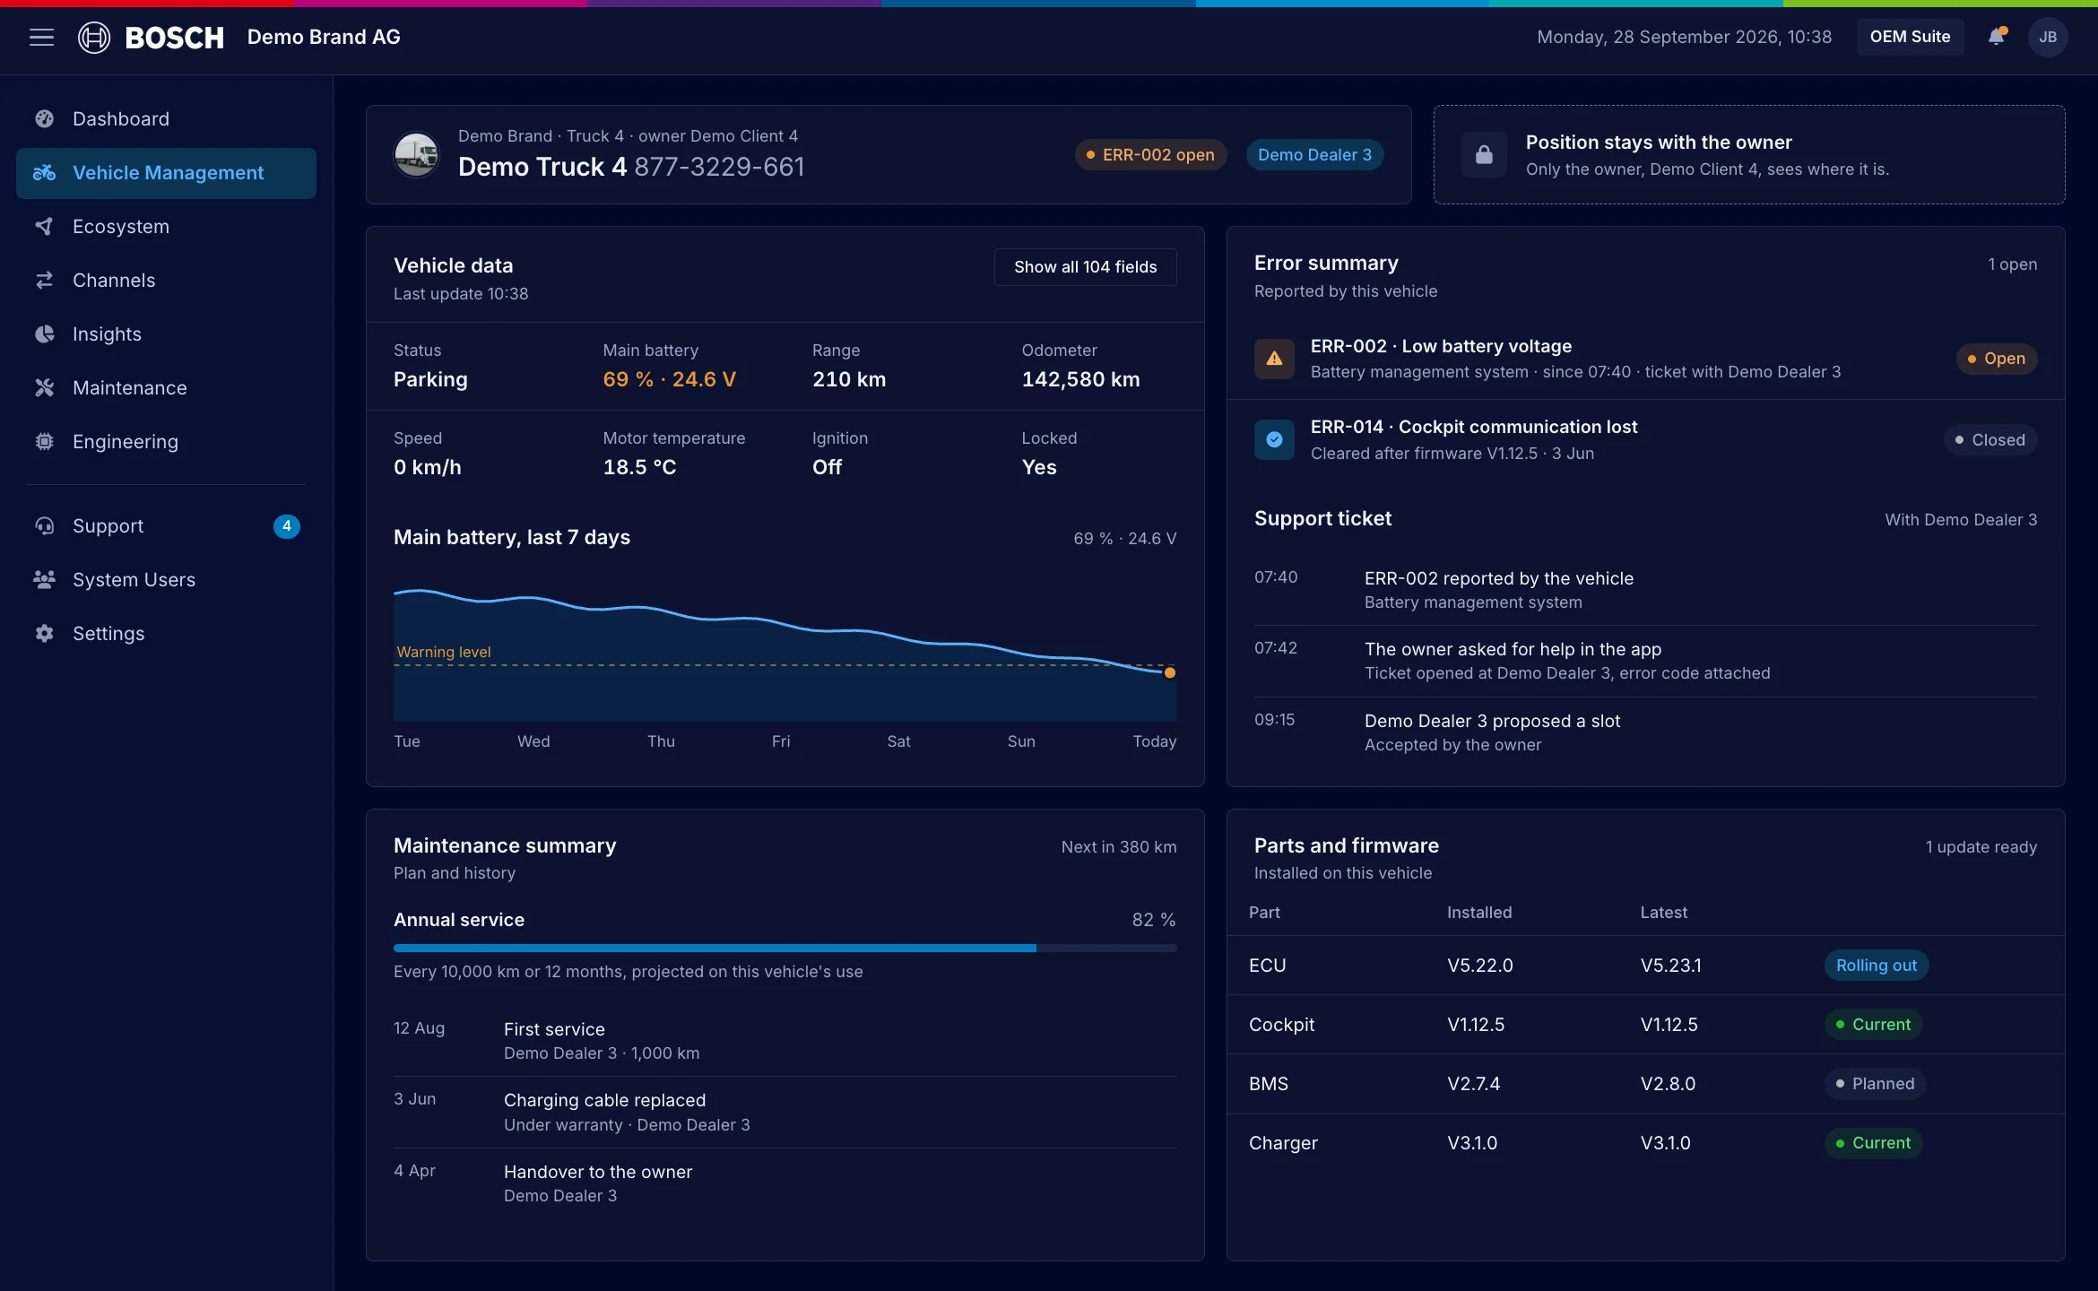Click the Rolling out badge for ECU
This screenshot has height=1291, width=2098.
[1877, 966]
